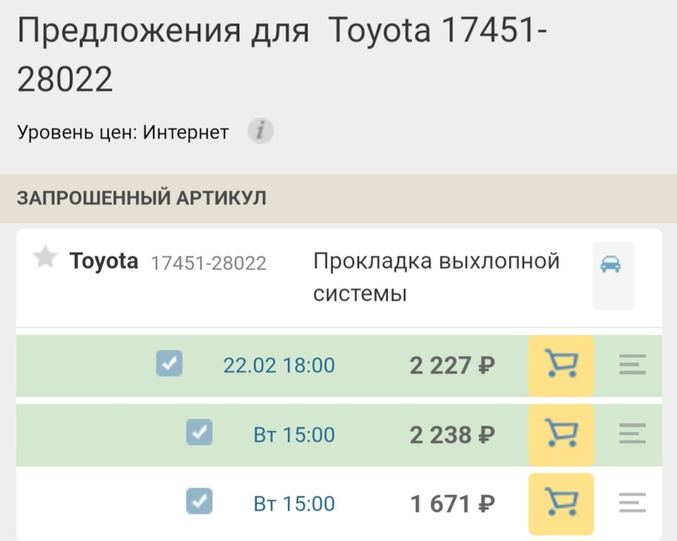
Task: Open Уровень цен: Интернет setting
Action: click(120, 131)
